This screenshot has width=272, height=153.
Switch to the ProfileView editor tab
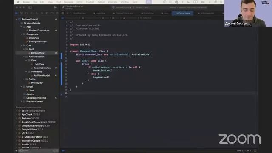click(x=147, y=13)
